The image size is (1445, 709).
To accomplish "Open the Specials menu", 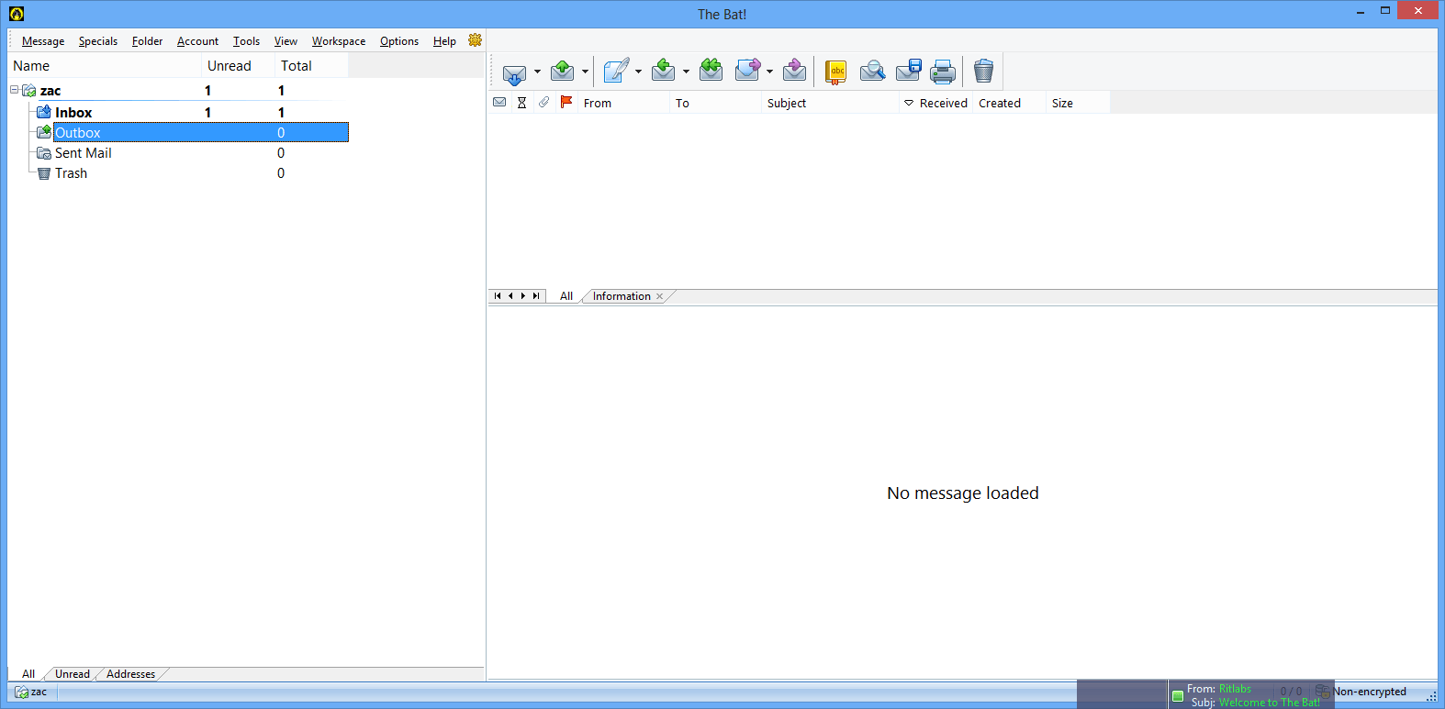I will (98, 41).
